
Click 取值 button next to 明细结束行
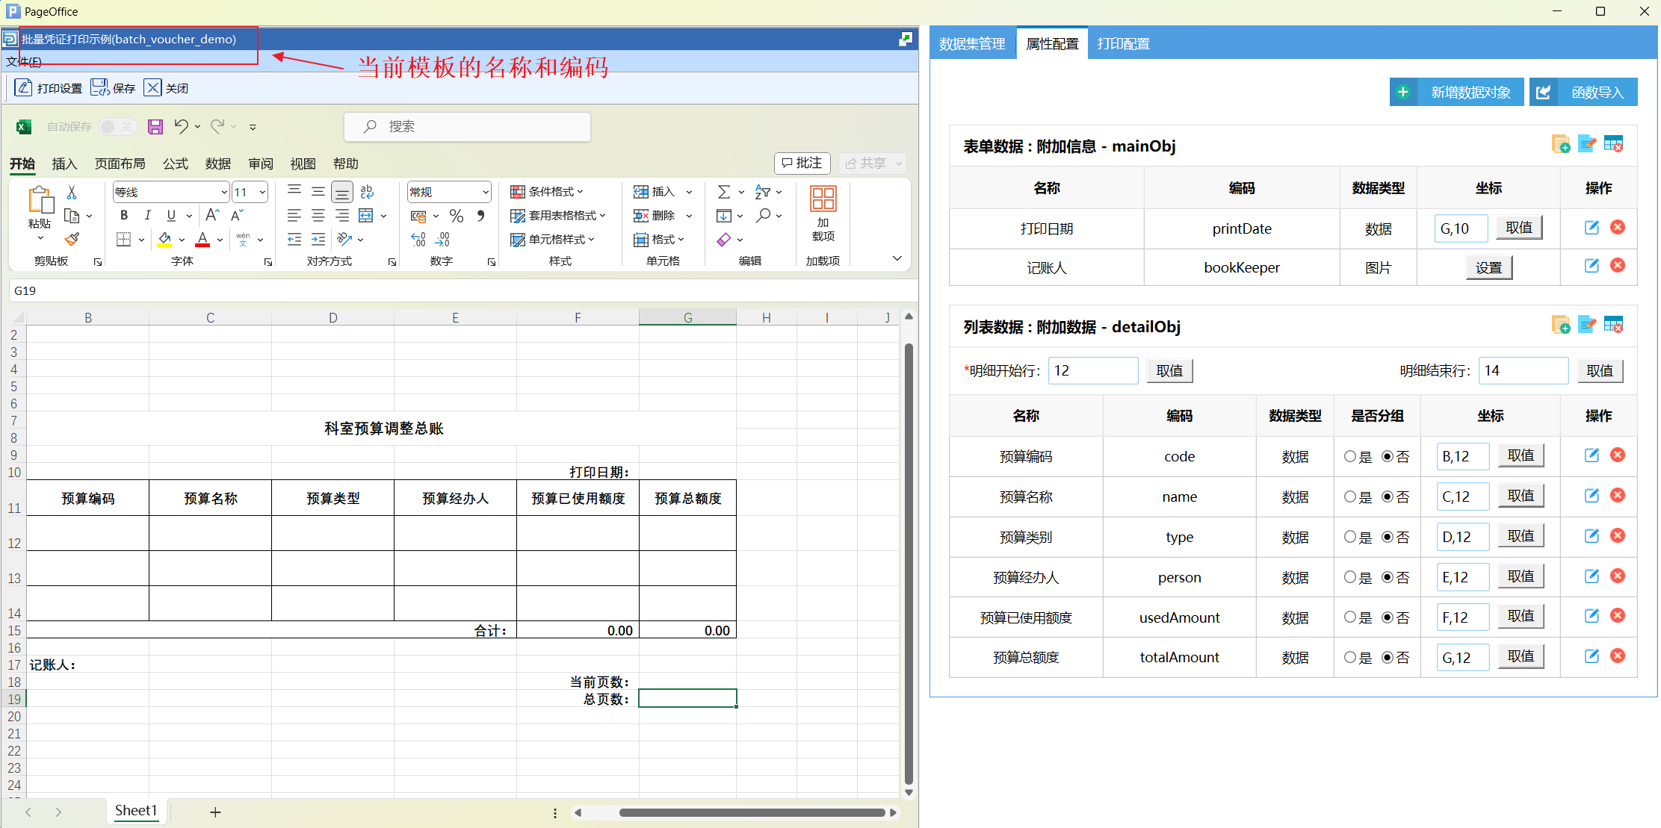point(1600,371)
